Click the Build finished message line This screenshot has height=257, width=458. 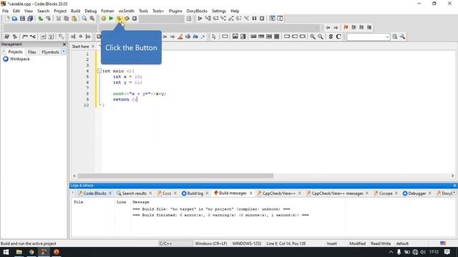[220, 215]
